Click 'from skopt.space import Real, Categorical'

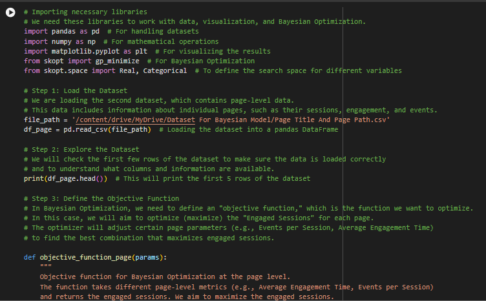[105, 71]
